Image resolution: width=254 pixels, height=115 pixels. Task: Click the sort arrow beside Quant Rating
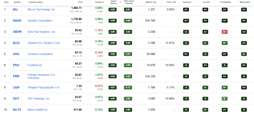pos(120,2)
